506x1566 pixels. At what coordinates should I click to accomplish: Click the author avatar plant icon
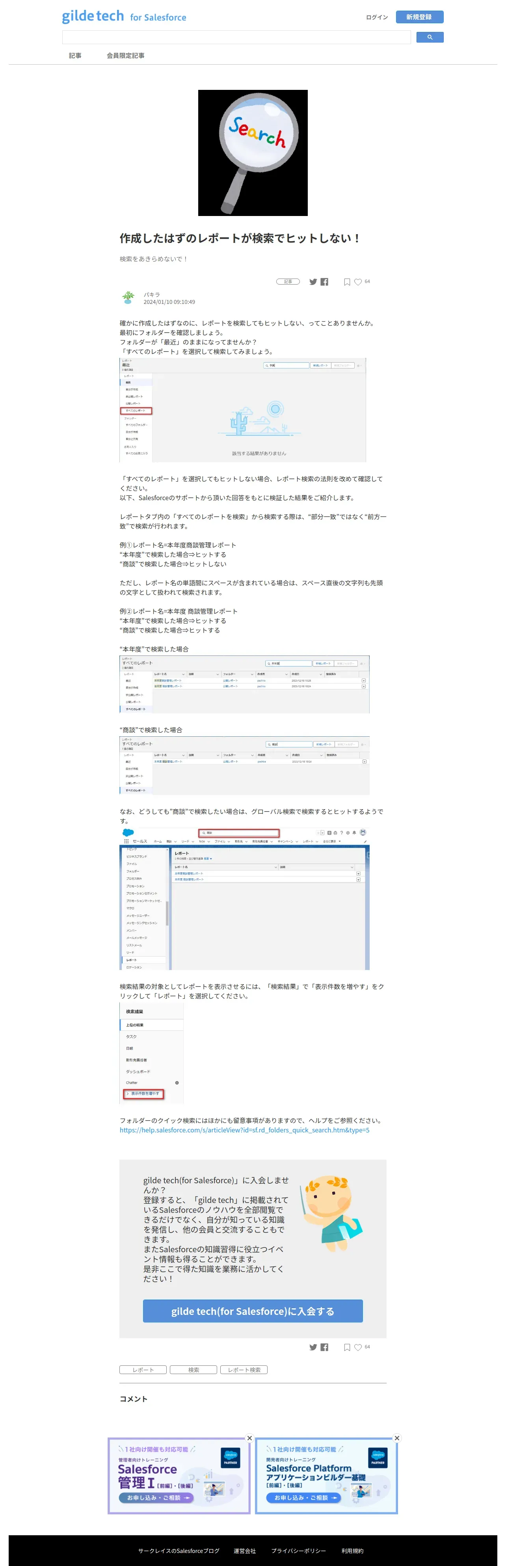pyautogui.click(x=128, y=298)
